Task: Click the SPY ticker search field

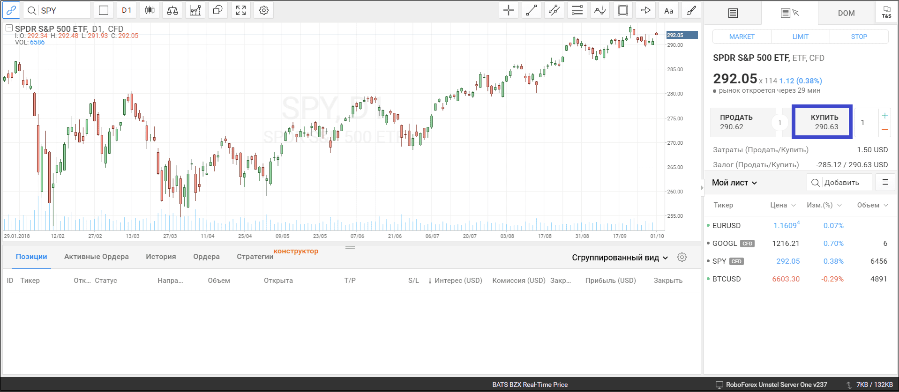Action: pos(57,10)
